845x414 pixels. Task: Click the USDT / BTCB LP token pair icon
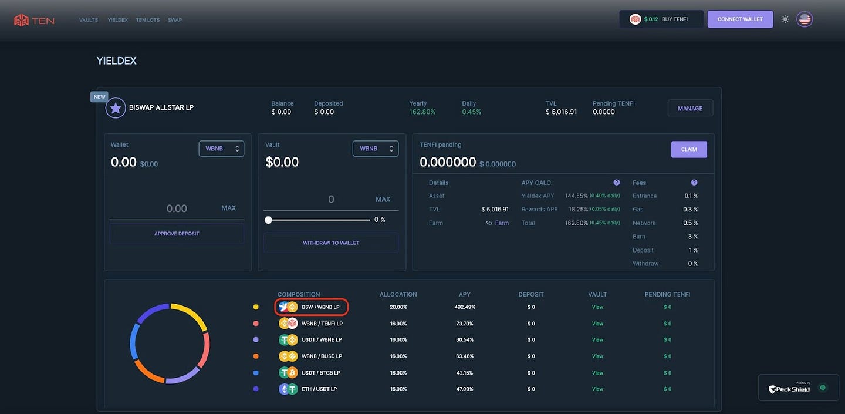(288, 372)
